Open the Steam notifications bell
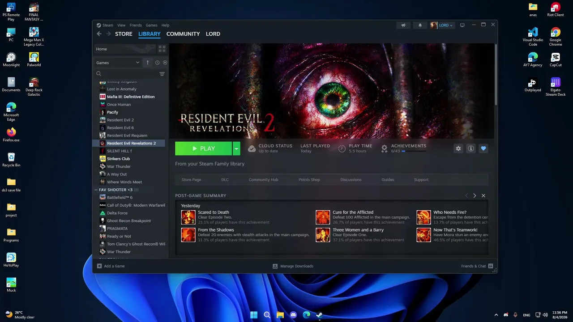This screenshot has width=573, height=322. click(x=420, y=25)
